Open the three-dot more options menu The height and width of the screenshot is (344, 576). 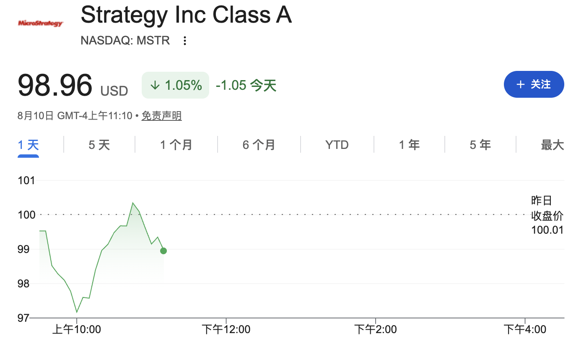pos(184,41)
